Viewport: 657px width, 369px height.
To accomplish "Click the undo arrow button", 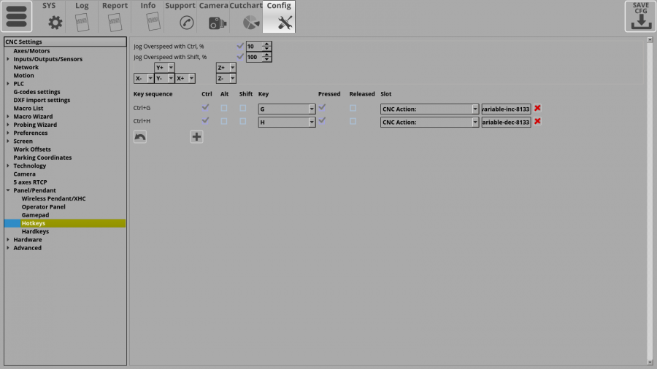I will 140,136.
